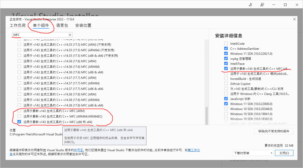The width and height of the screenshot is (303, 168).
Task: Open feedback icon in installer title bar
Action: [262, 5]
